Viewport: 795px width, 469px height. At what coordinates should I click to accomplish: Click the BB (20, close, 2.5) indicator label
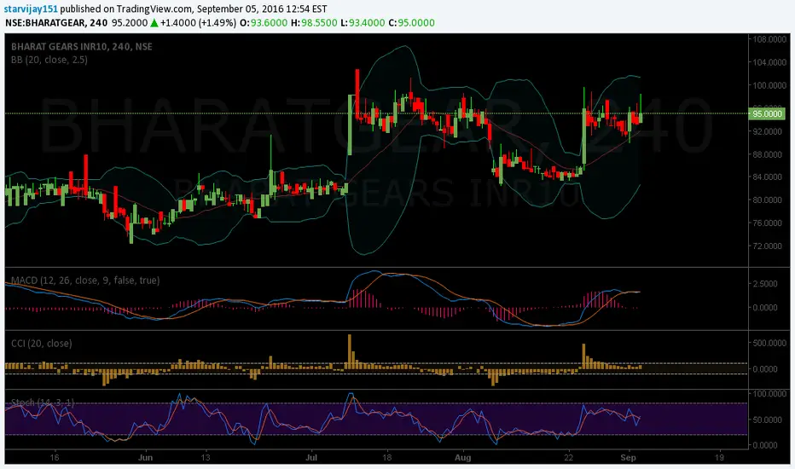(x=49, y=60)
